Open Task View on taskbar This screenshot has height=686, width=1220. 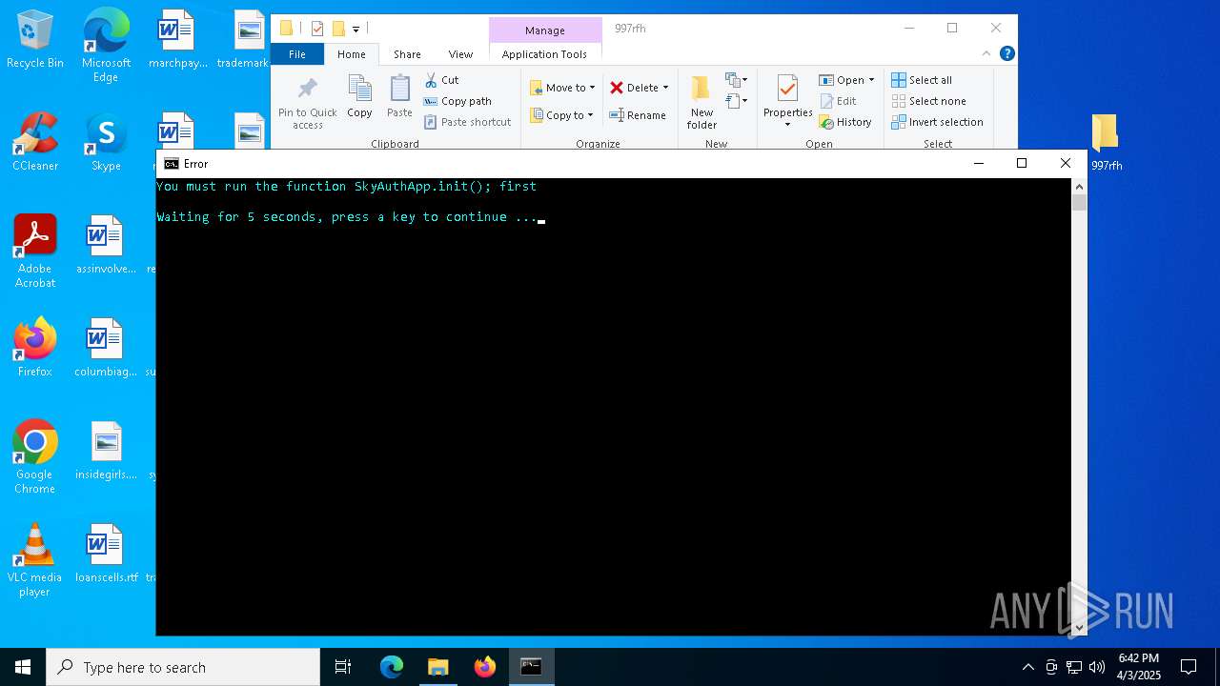343,667
